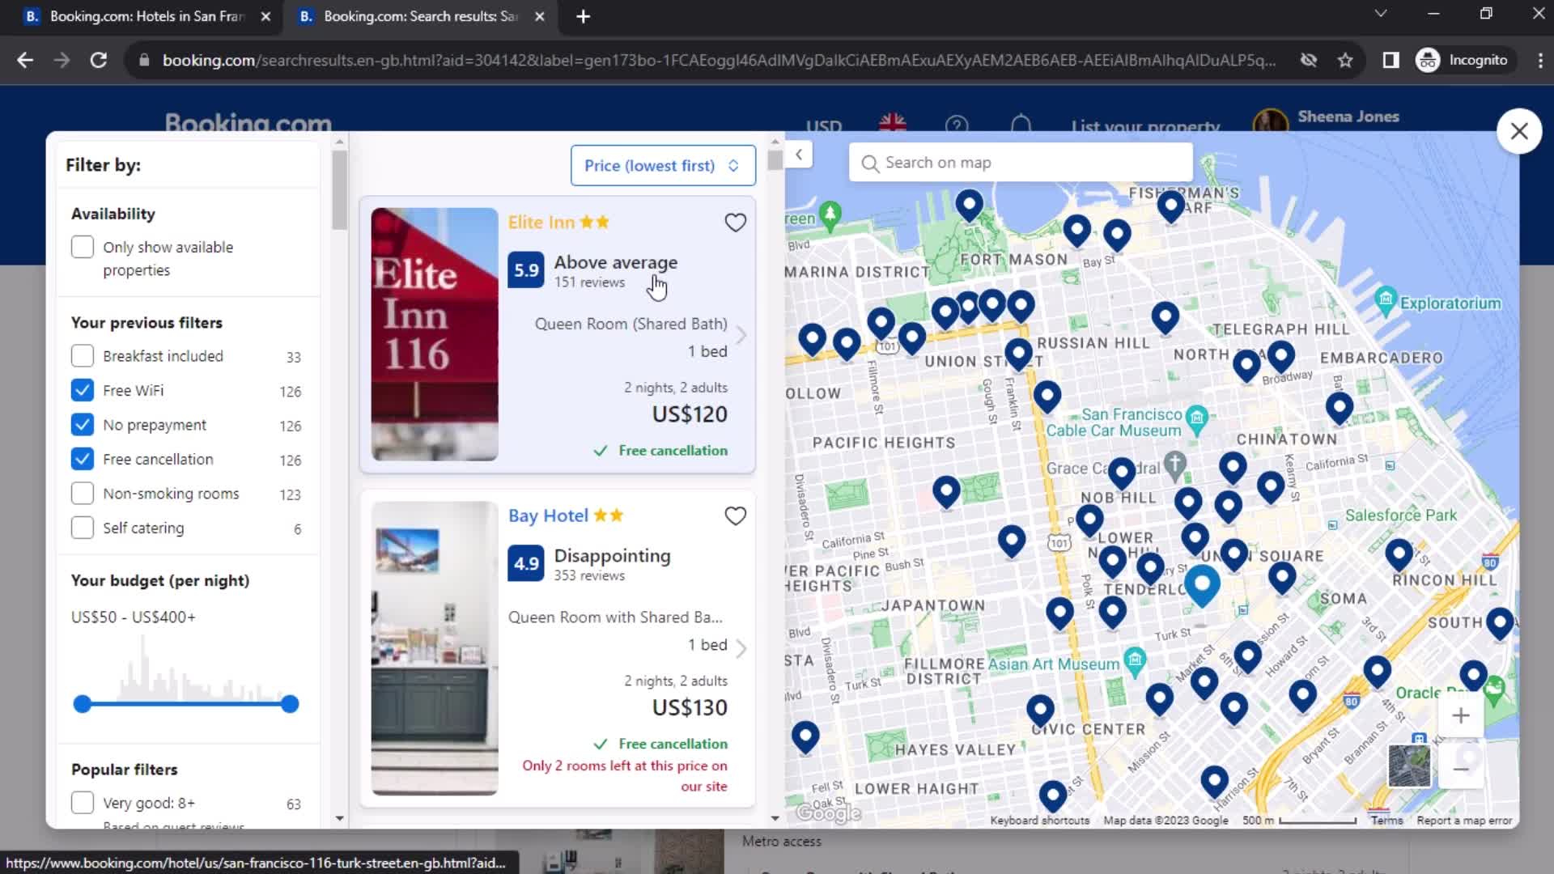This screenshot has width=1554, height=874.
Task: Uncheck the Free WiFi filter
Action: (83, 390)
